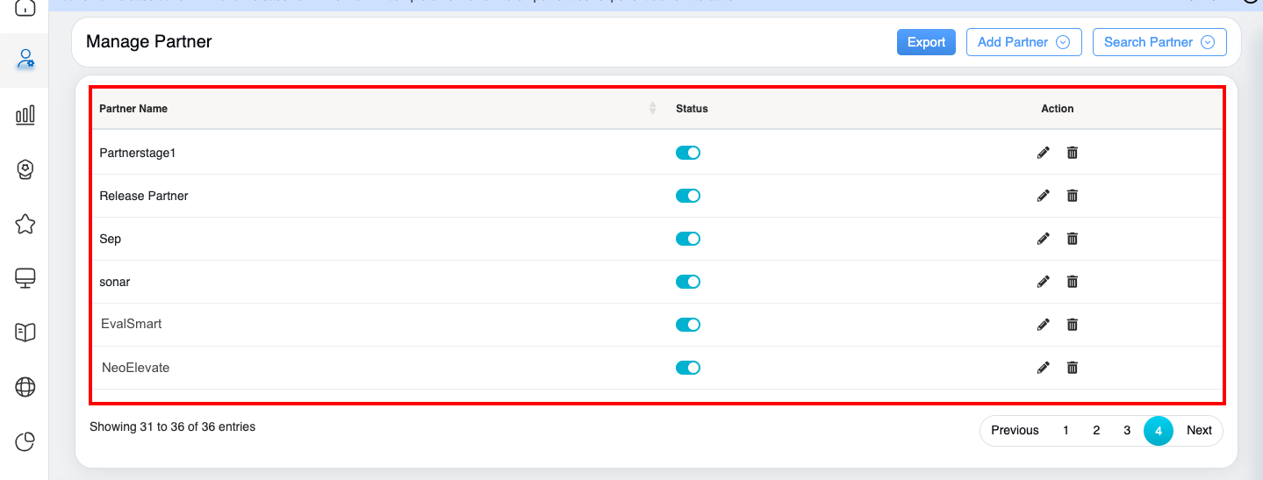This screenshot has height=480, width=1263.
Task: Click the Export button
Action: 926,42
